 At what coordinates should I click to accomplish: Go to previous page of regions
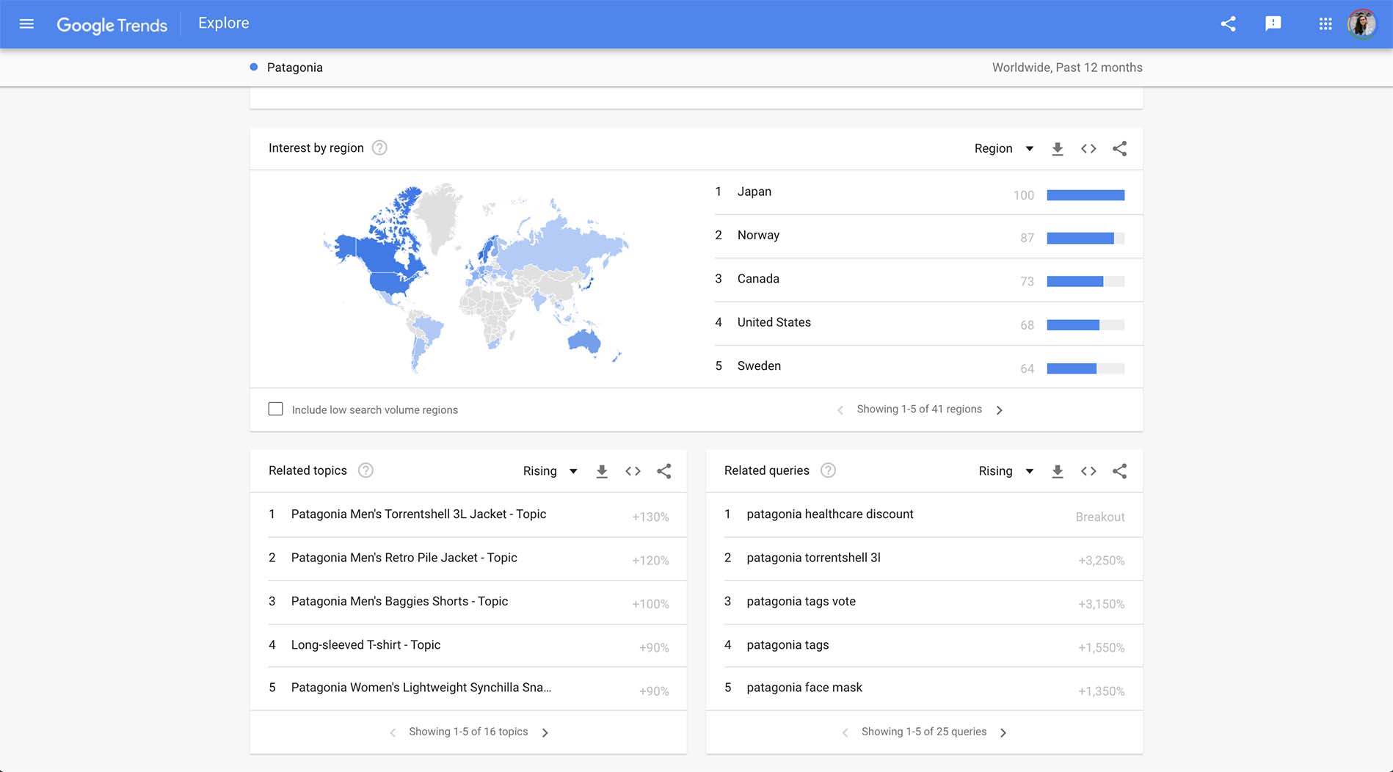coord(840,410)
